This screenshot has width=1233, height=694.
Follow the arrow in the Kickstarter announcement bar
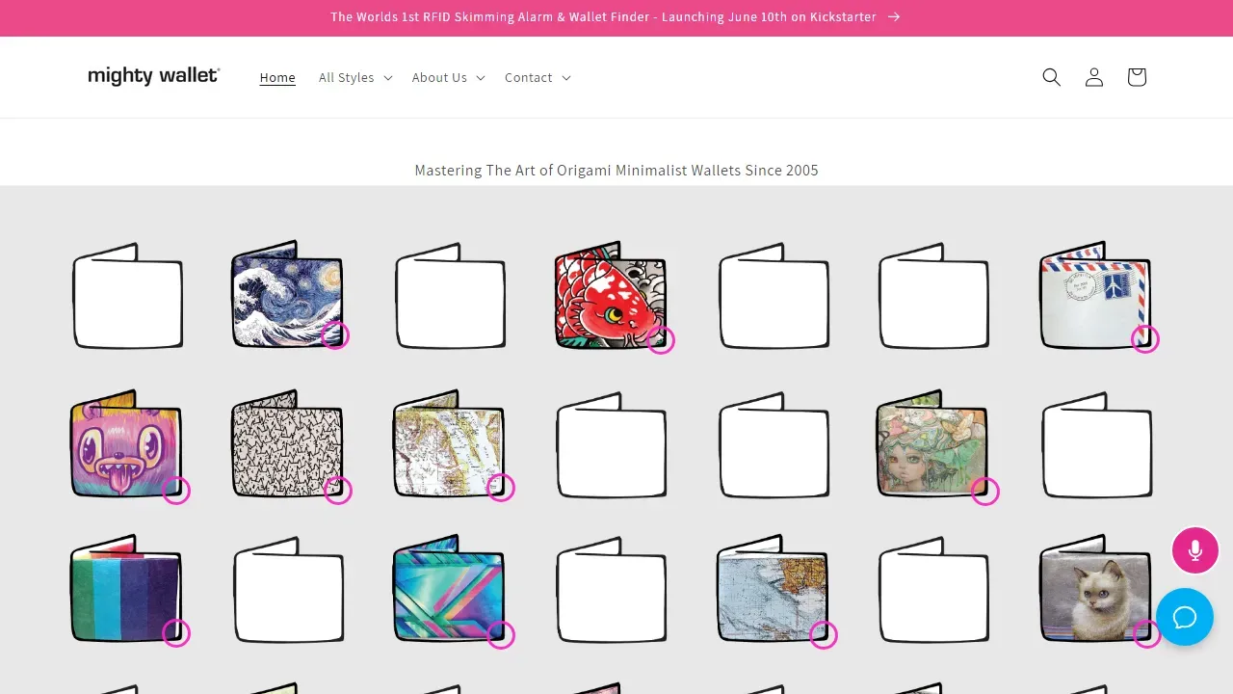pos(894,17)
